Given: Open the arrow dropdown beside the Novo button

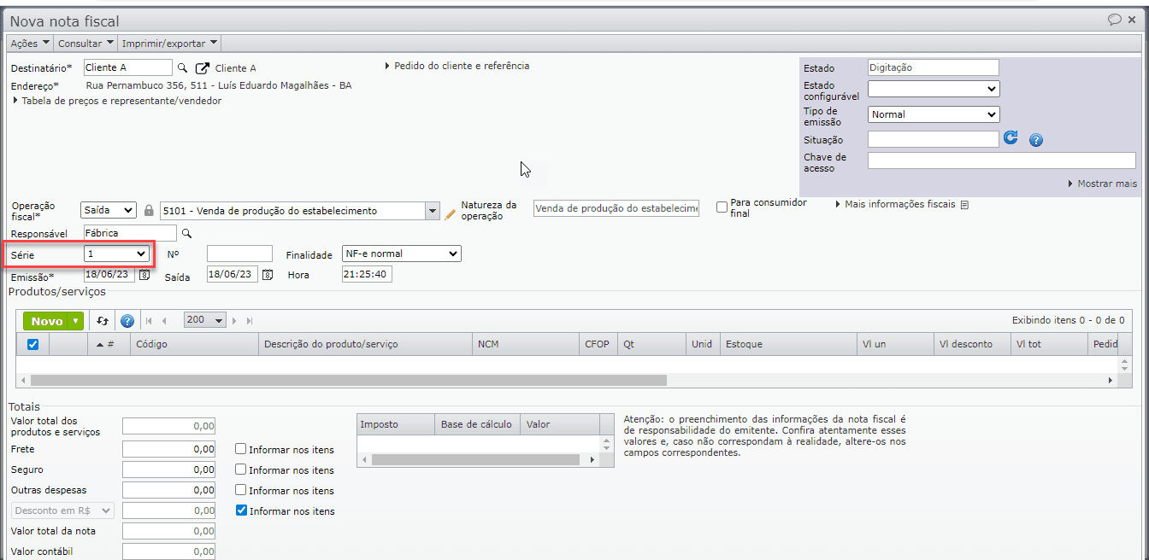Looking at the screenshot, I should click(x=77, y=321).
